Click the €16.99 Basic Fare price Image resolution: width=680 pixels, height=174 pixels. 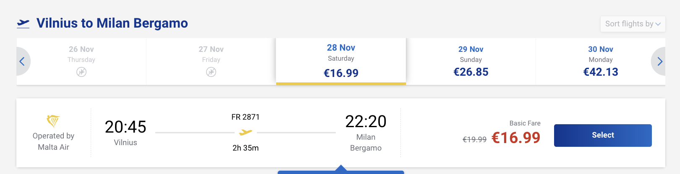[x=516, y=138]
